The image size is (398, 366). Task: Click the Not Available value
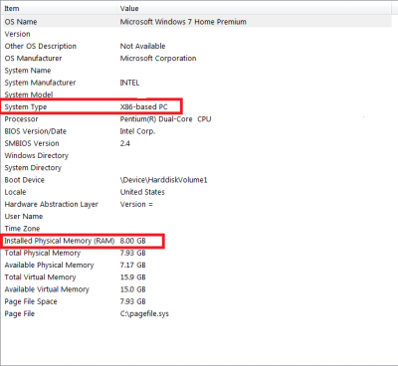click(142, 46)
